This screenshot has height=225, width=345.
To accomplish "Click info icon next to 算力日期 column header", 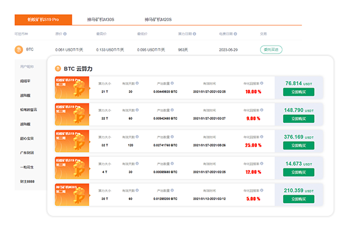I will (194, 34).
